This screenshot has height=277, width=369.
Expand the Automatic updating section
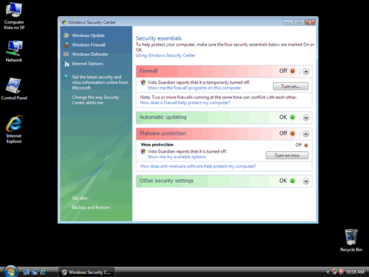[x=306, y=117]
